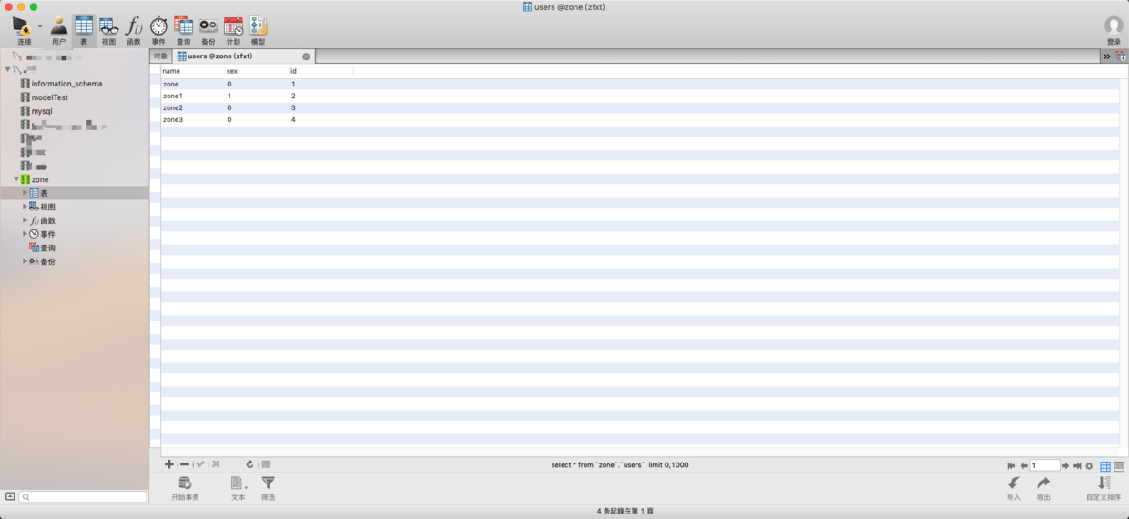This screenshot has height=519, width=1129.
Task: Click the 登录 account avatar icon
Action: [1114, 25]
